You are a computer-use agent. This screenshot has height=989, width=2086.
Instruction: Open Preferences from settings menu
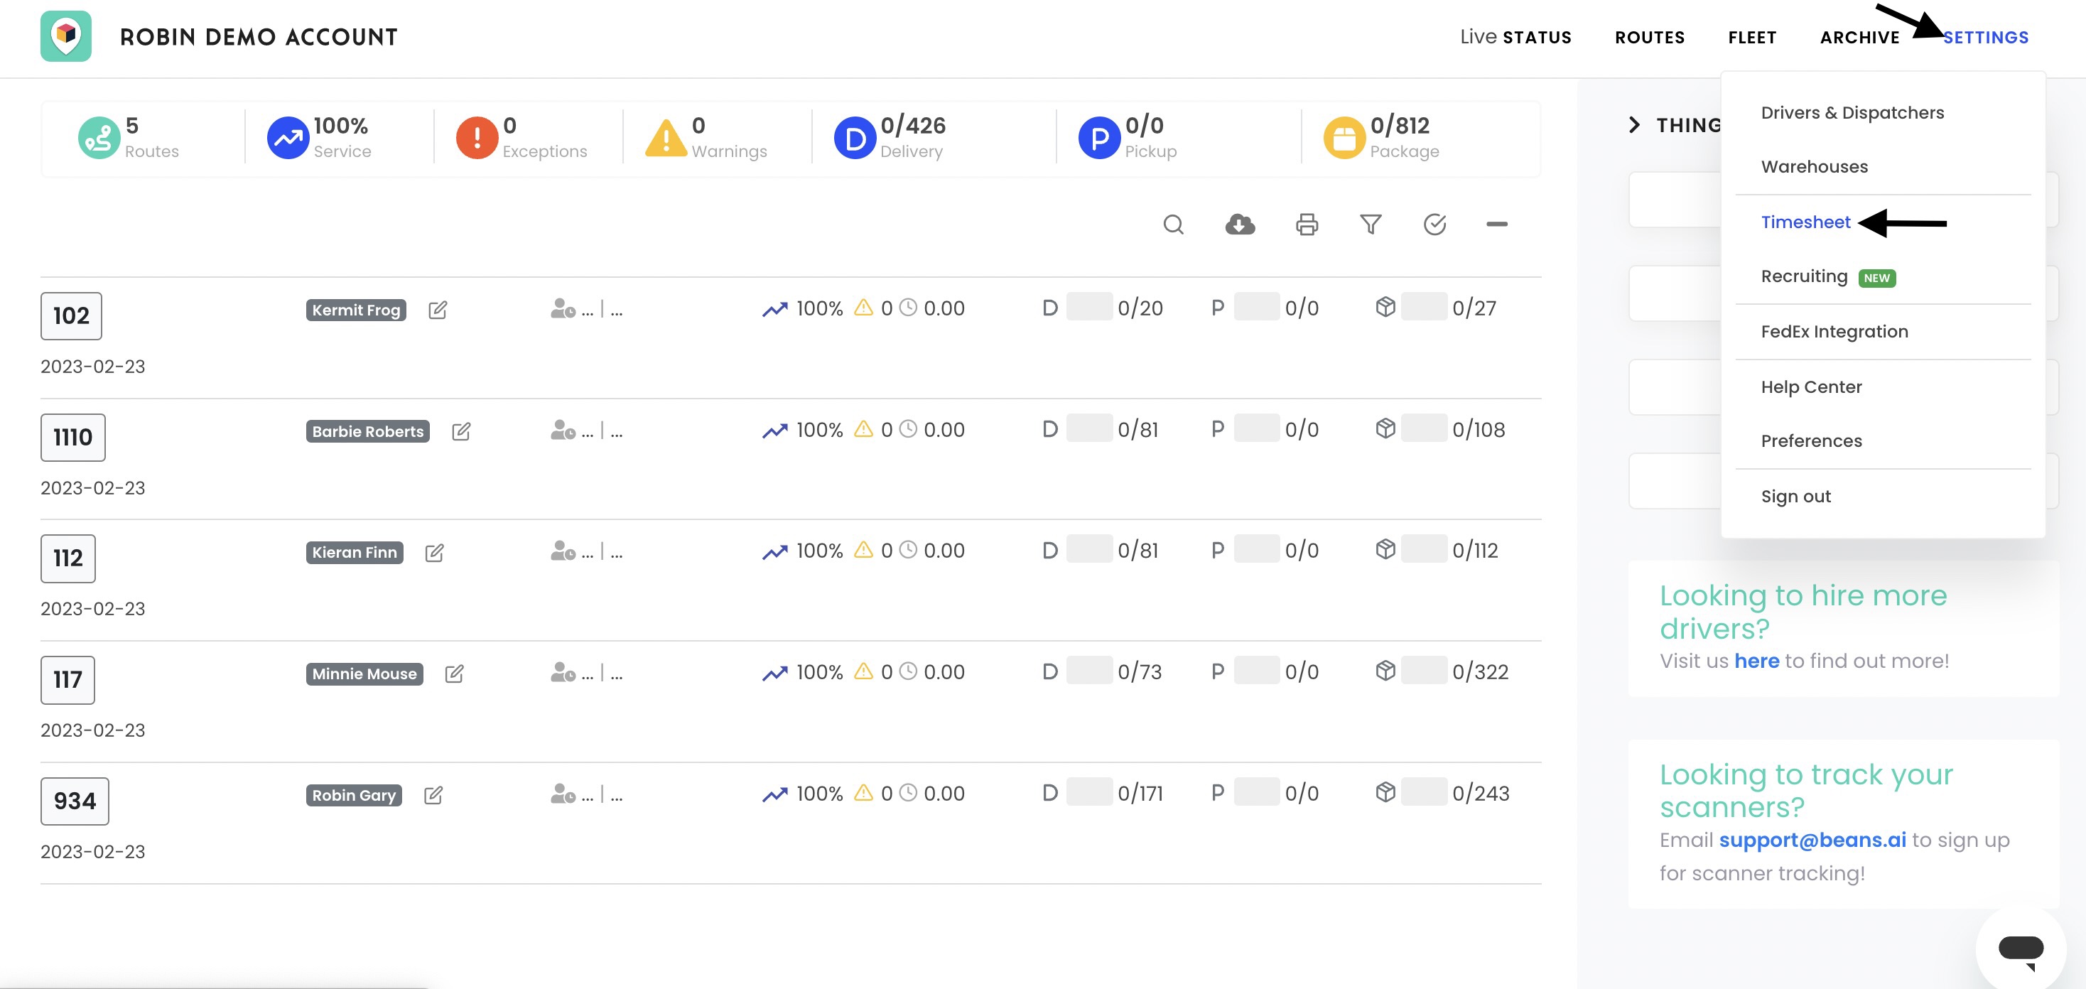pos(1810,441)
